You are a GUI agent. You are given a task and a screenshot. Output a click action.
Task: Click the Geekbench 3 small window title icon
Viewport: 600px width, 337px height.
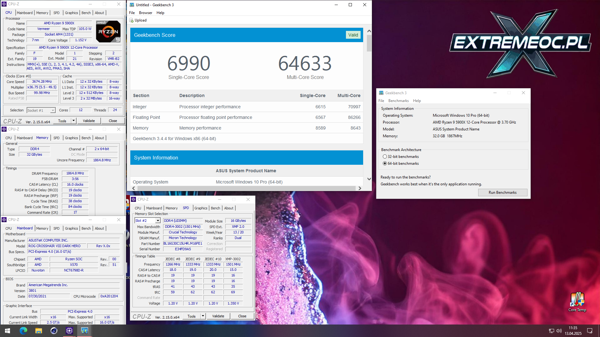point(381,93)
